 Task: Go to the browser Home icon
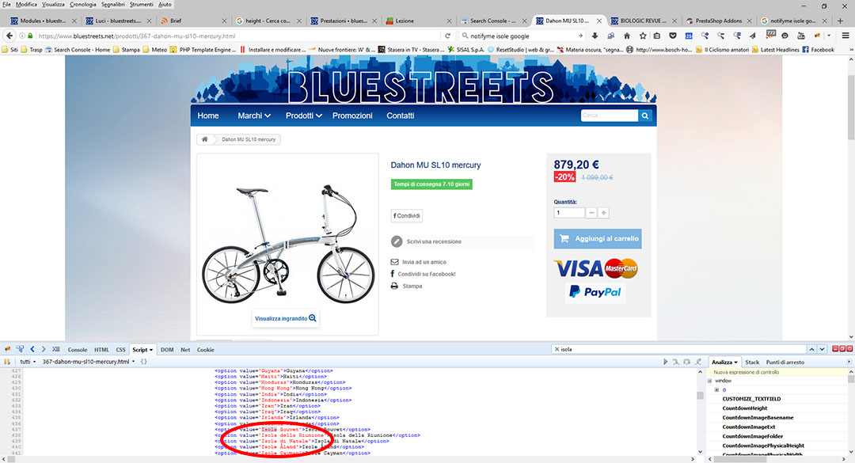(x=626, y=36)
